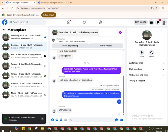Choose a sticker in the composer

point(61,120)
